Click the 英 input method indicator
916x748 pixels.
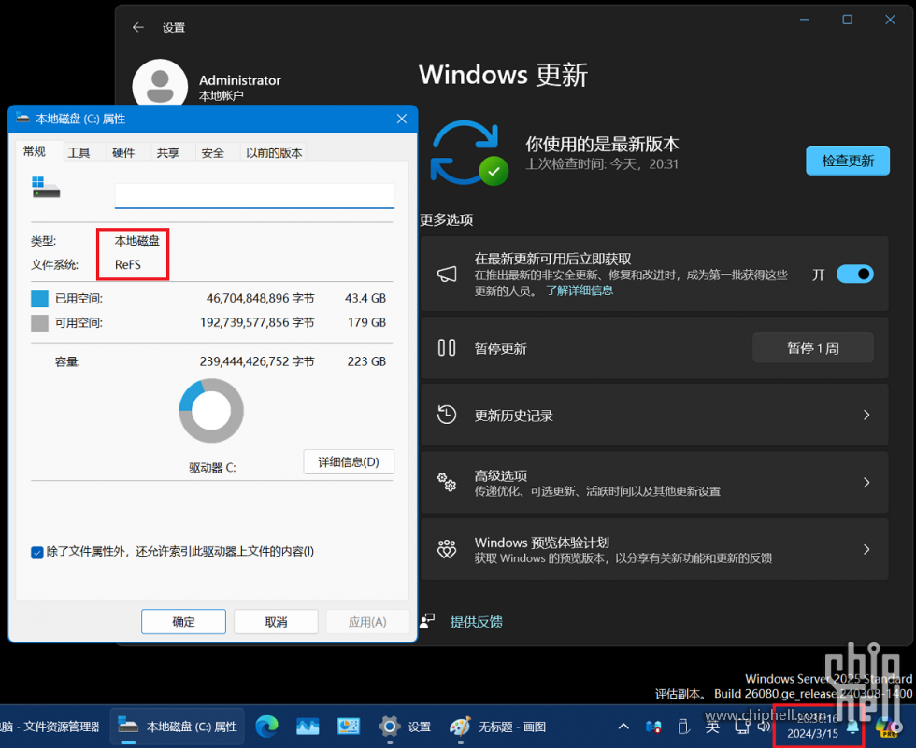(x=712, y=727)
